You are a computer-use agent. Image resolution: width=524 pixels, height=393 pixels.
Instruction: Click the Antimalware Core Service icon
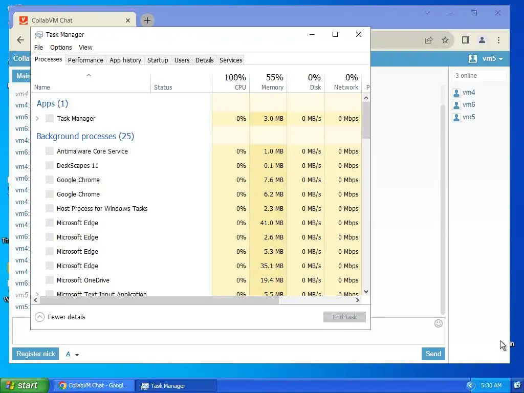(50, 151)
